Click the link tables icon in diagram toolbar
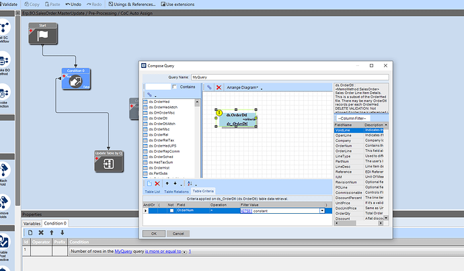The width and height of the screenshot is (464, 271). click(x=209, y=87)
